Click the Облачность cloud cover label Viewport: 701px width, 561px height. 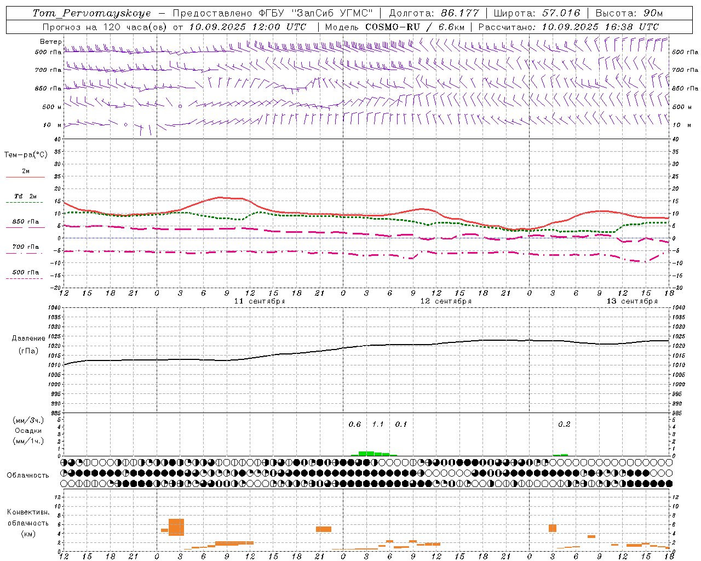coord(28,476)
